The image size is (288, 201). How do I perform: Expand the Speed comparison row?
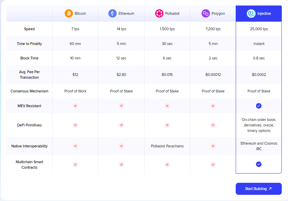[x=29, y=29]
